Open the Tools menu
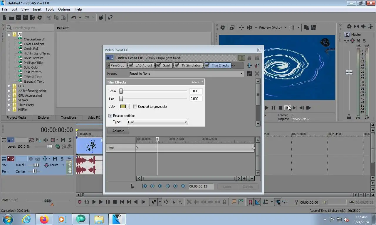This screenshot has height=225, width=376. (50, 9)
